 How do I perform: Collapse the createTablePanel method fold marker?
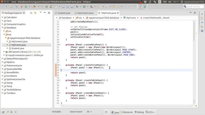60,80
